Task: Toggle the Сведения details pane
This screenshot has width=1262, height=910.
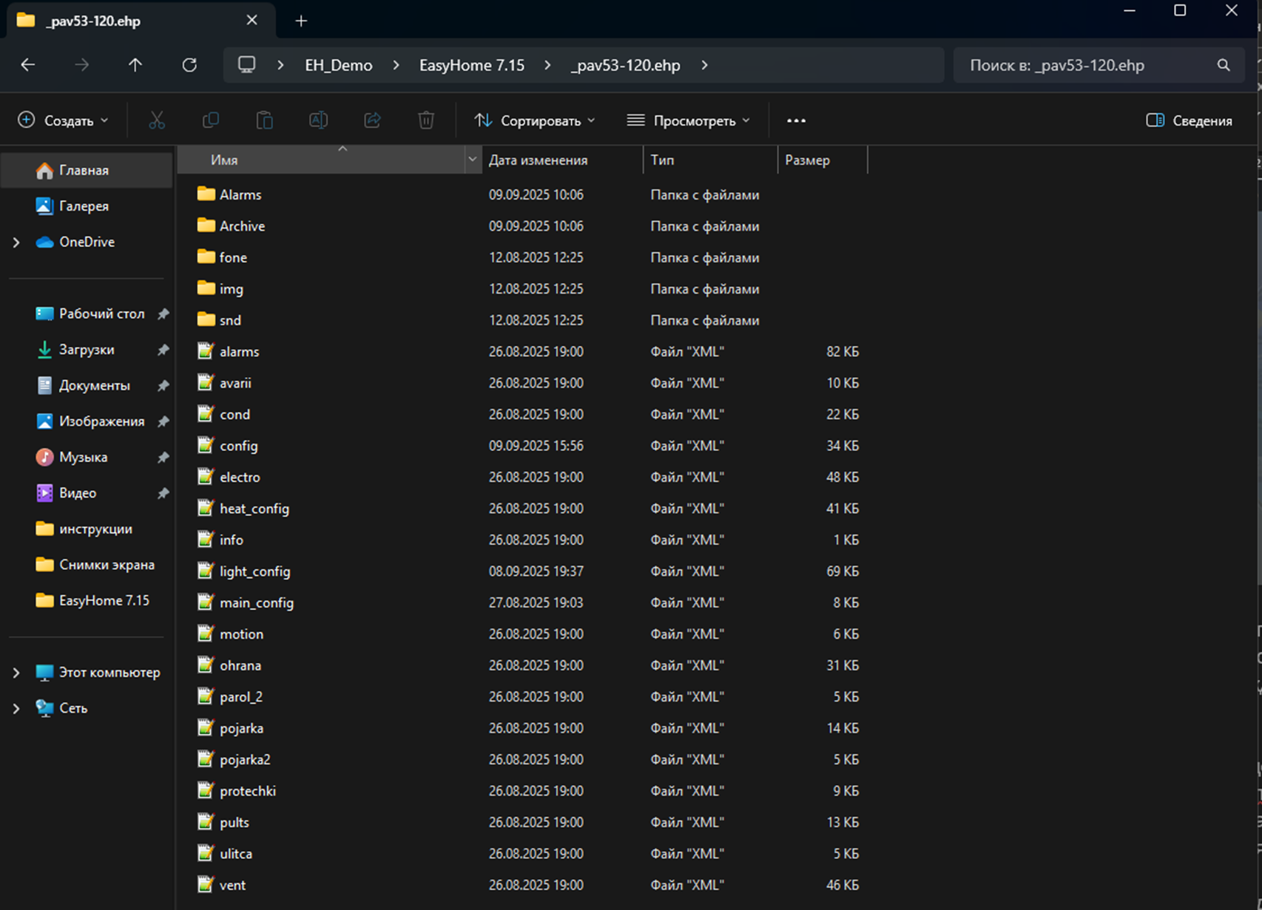Action: (1189, 120)
